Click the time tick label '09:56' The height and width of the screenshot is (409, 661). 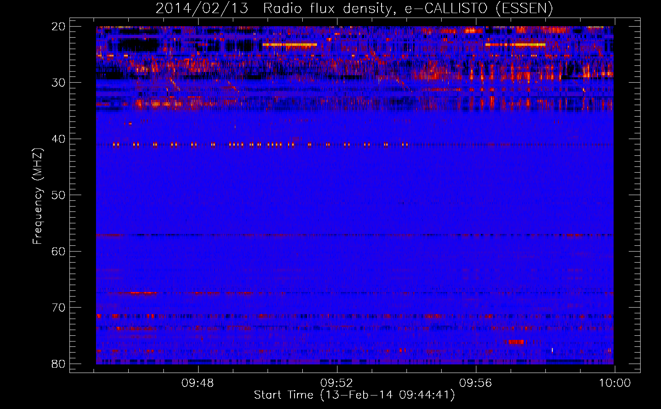click(x=476, y=383)
